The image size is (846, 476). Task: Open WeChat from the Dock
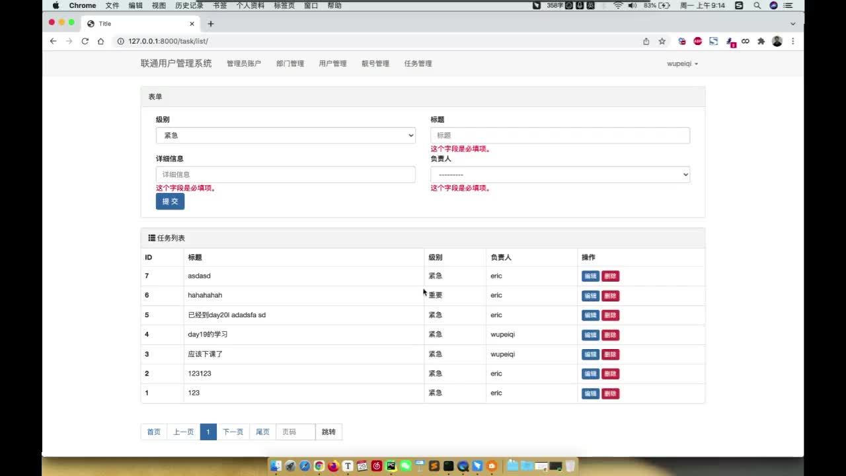point(405,466)
